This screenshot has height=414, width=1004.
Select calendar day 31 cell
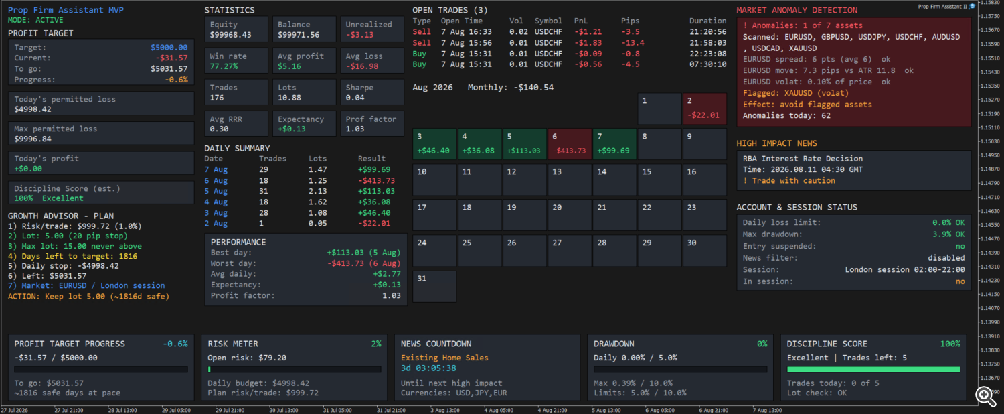pyautogui.click(x=434, y=286)
